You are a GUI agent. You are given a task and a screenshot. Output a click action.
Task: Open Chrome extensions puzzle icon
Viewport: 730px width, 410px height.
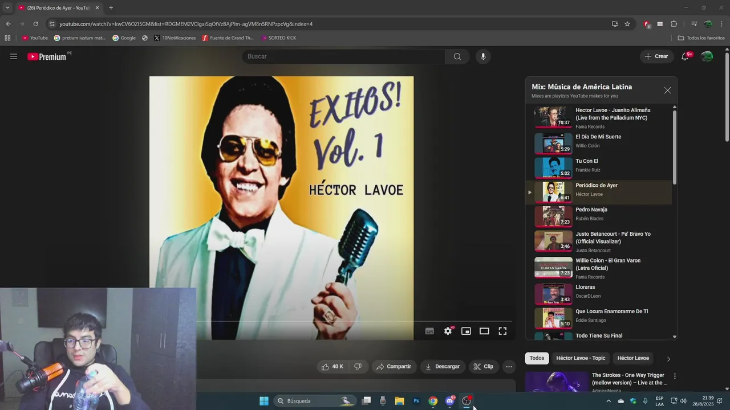[x=674, y=24]
